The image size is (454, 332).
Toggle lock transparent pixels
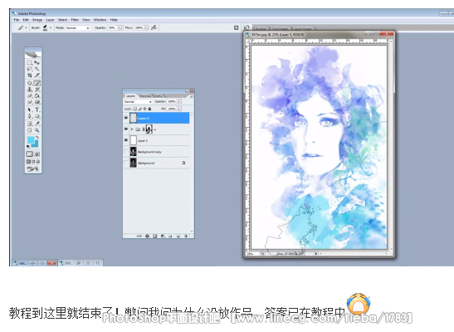tap(135, 109)
